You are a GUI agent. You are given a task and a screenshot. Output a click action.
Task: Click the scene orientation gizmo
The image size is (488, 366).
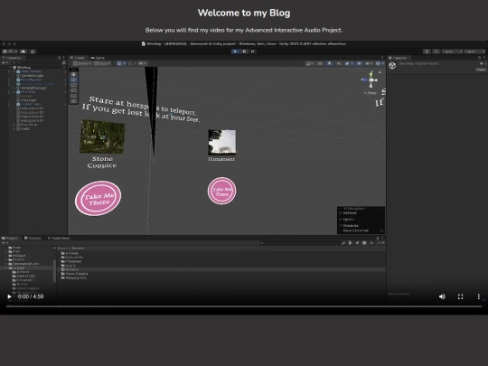371,80
